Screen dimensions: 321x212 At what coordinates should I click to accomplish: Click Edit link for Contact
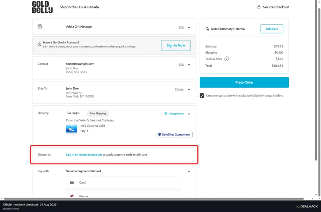[181, 64]
